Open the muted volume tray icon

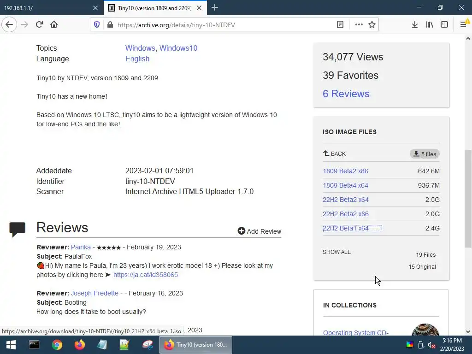[x=431, y=345]
